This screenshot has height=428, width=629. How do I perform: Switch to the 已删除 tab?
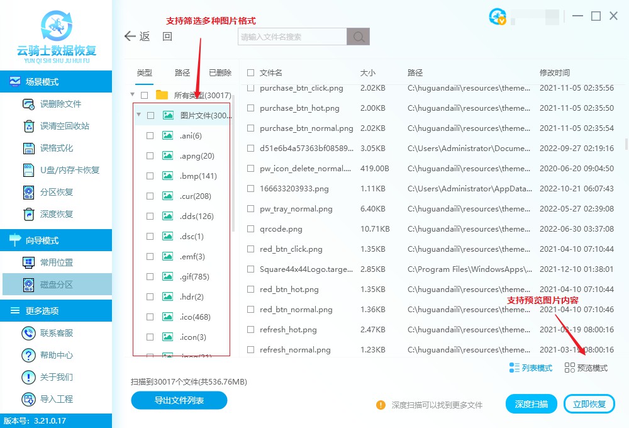click(220, 72)
